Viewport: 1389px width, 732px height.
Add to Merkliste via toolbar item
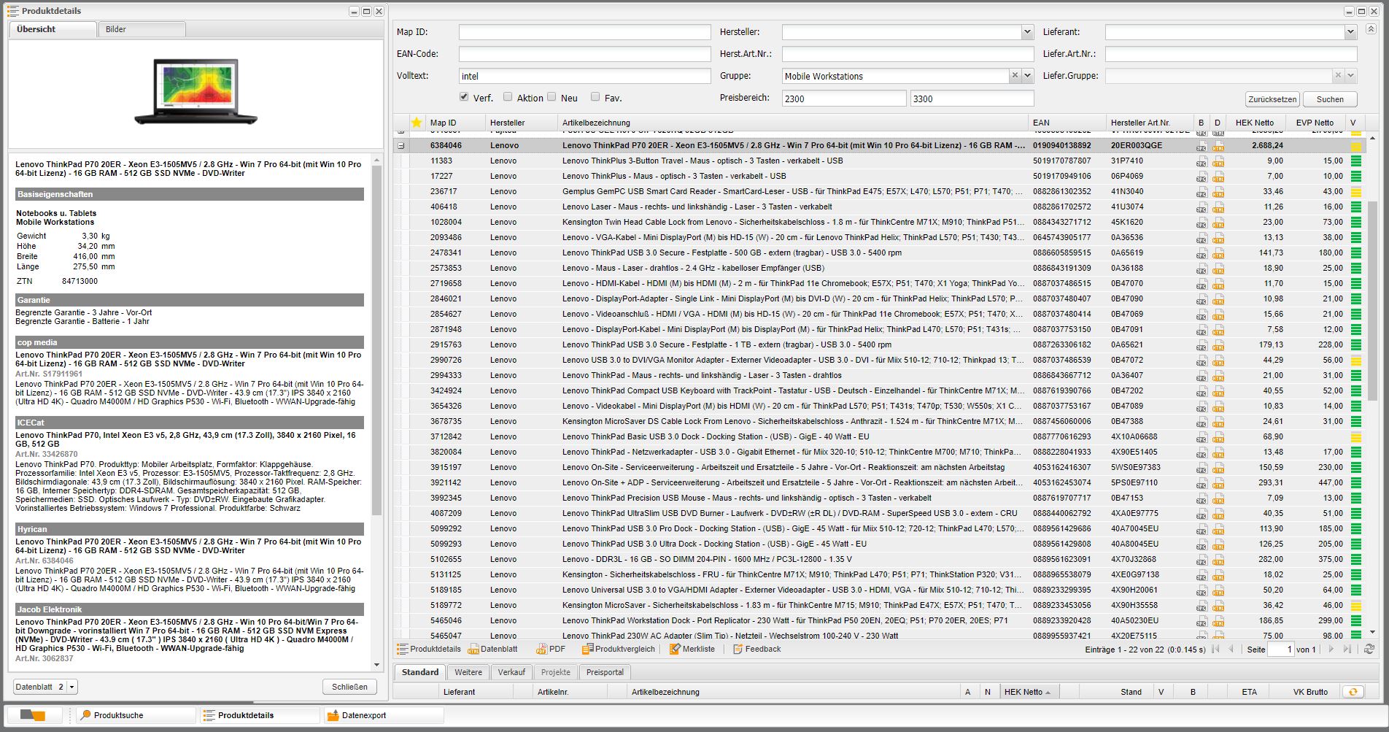[692, 649]
